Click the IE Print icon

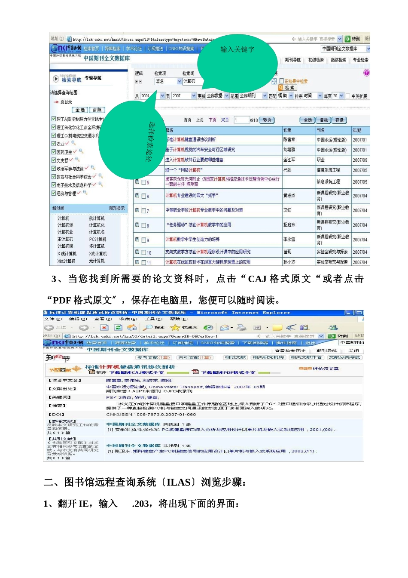[242, 328]
